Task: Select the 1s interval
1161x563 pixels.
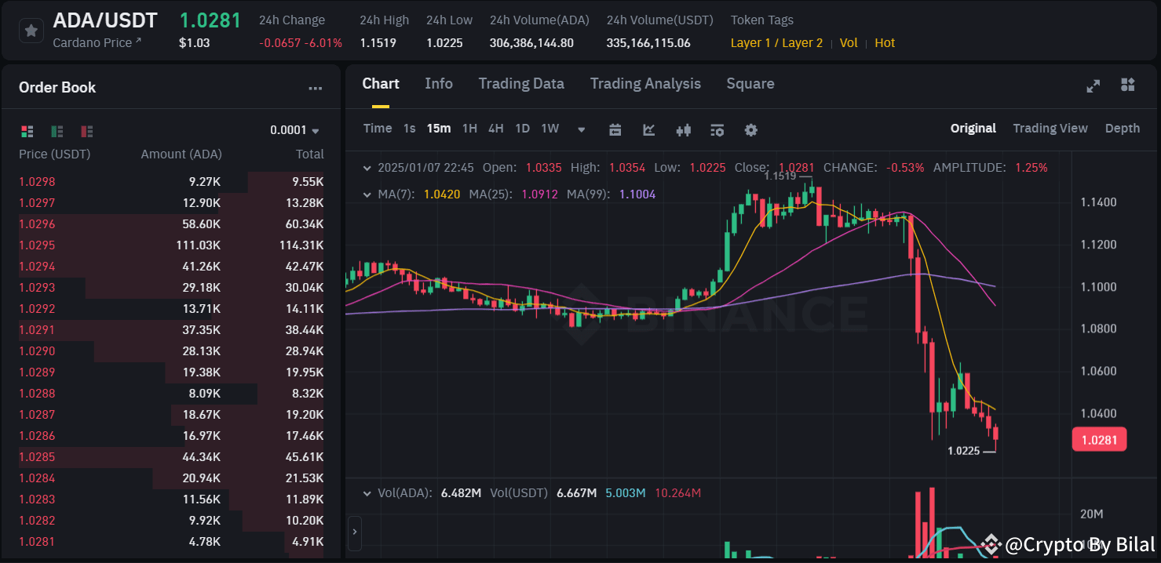Action: [x=410, y=129]
